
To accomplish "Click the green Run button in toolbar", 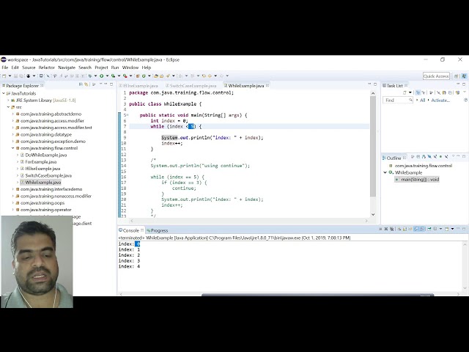I will [101, 76].
